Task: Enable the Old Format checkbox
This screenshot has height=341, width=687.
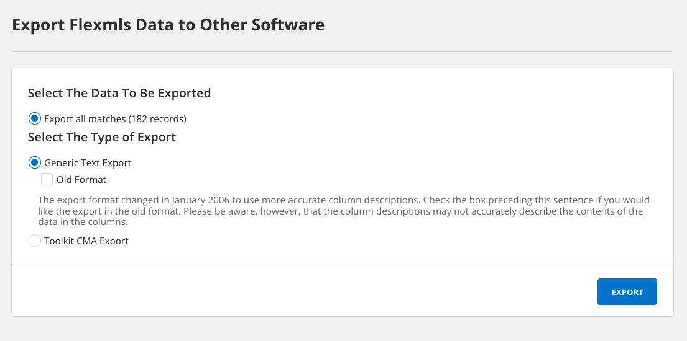Action: (x=47, y=180)
